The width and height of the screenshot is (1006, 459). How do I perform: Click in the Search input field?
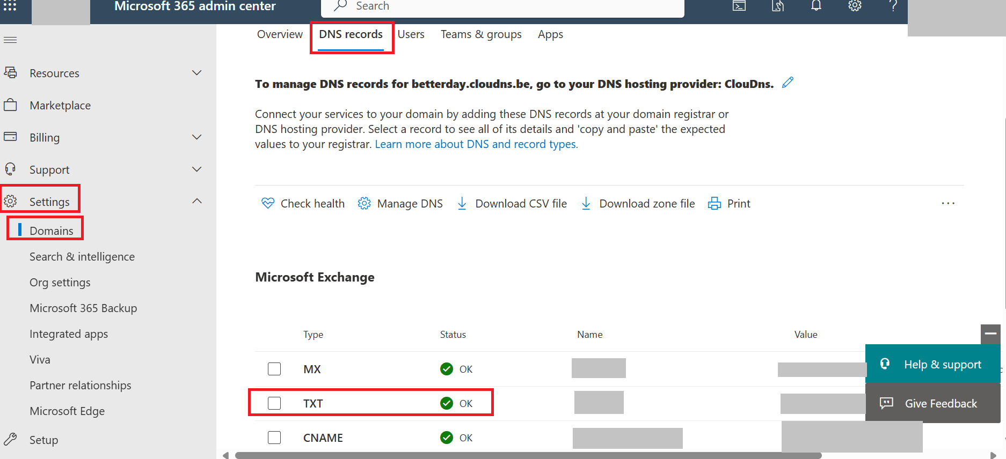(x=502, y=6)
